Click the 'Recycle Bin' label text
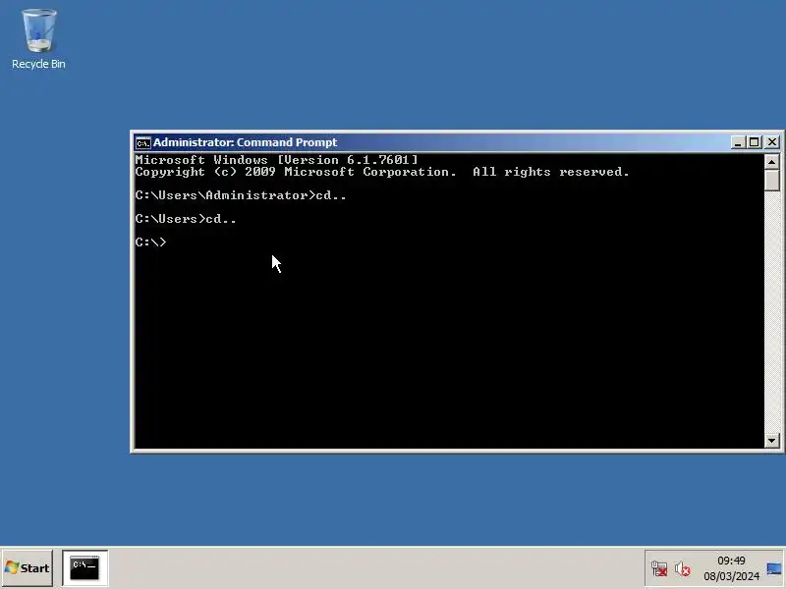The image size is (786, 589). (x=38, y=64)
